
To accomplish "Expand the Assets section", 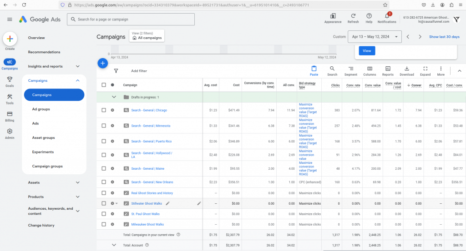I will [77, 182].
